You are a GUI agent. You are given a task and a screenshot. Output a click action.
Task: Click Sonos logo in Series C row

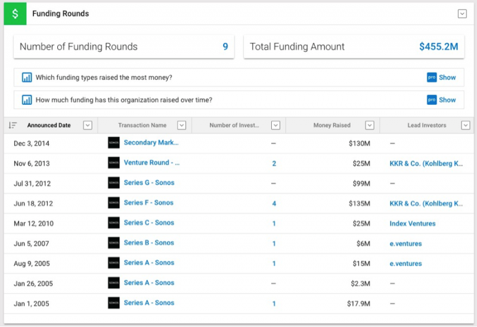(x=114, y=223)
